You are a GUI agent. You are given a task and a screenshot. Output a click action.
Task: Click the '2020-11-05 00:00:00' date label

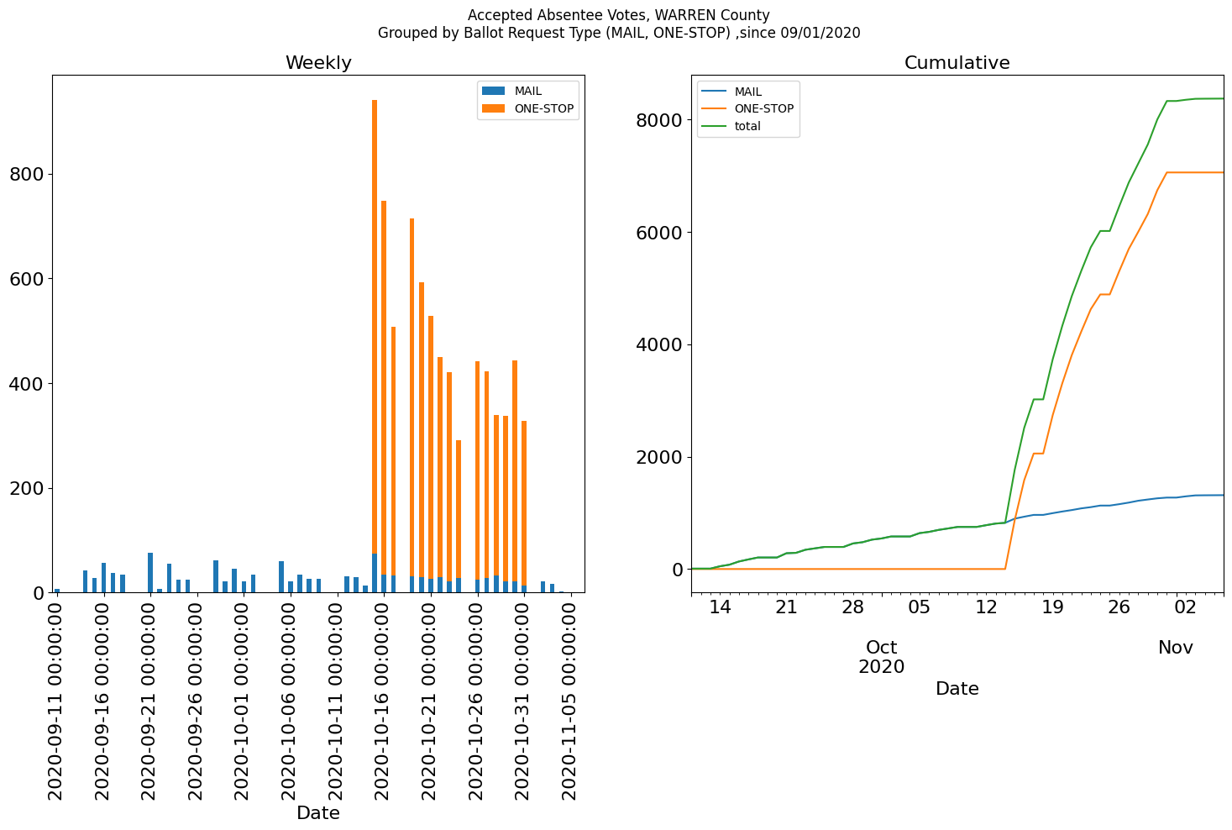click(x=571, y=701)
